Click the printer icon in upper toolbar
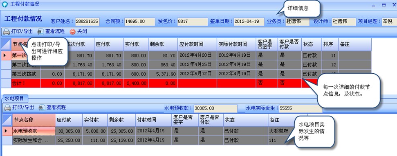The width and height of the screenshot is (397, 156). [6, 32]
